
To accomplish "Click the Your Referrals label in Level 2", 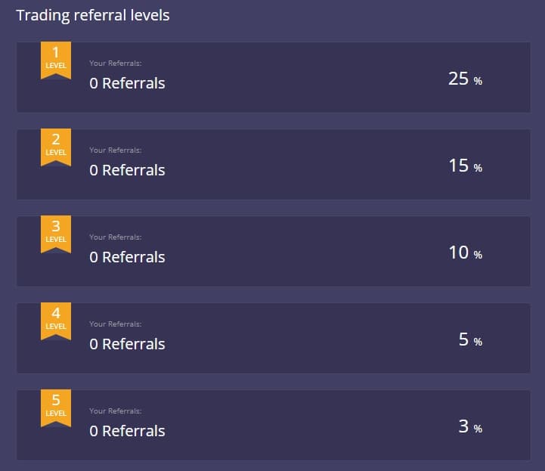I will pos(115,150).
